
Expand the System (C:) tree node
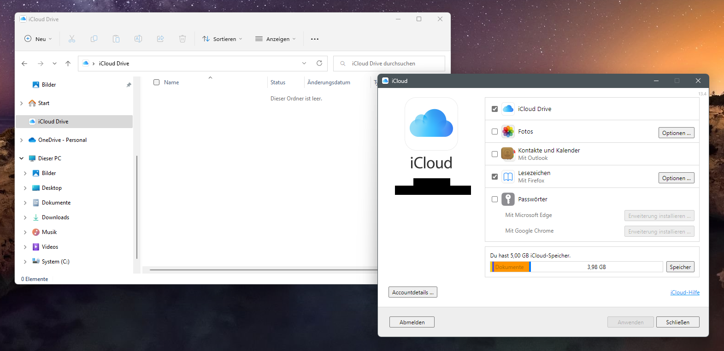25,262
